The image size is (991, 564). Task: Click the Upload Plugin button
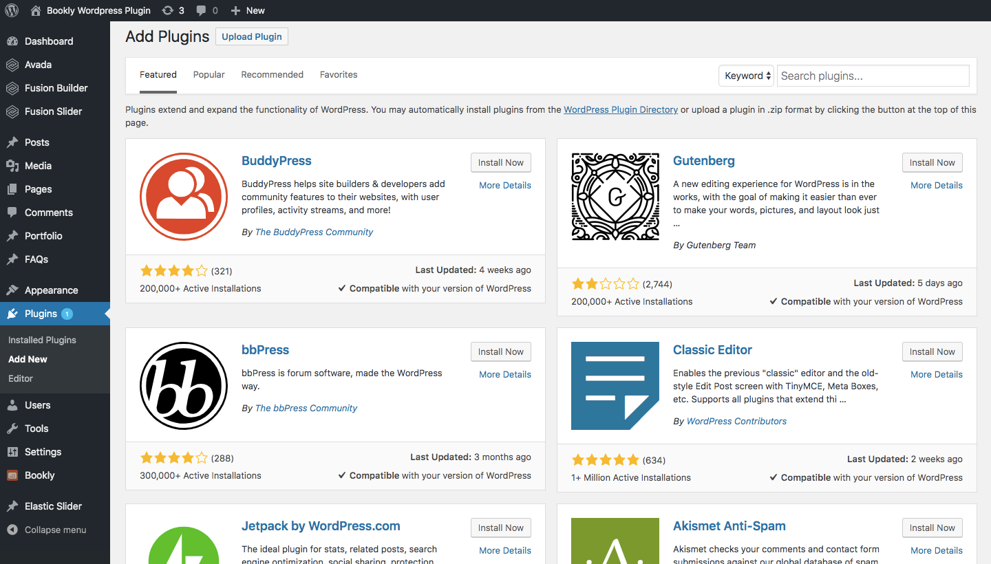[x=252, y=36]
